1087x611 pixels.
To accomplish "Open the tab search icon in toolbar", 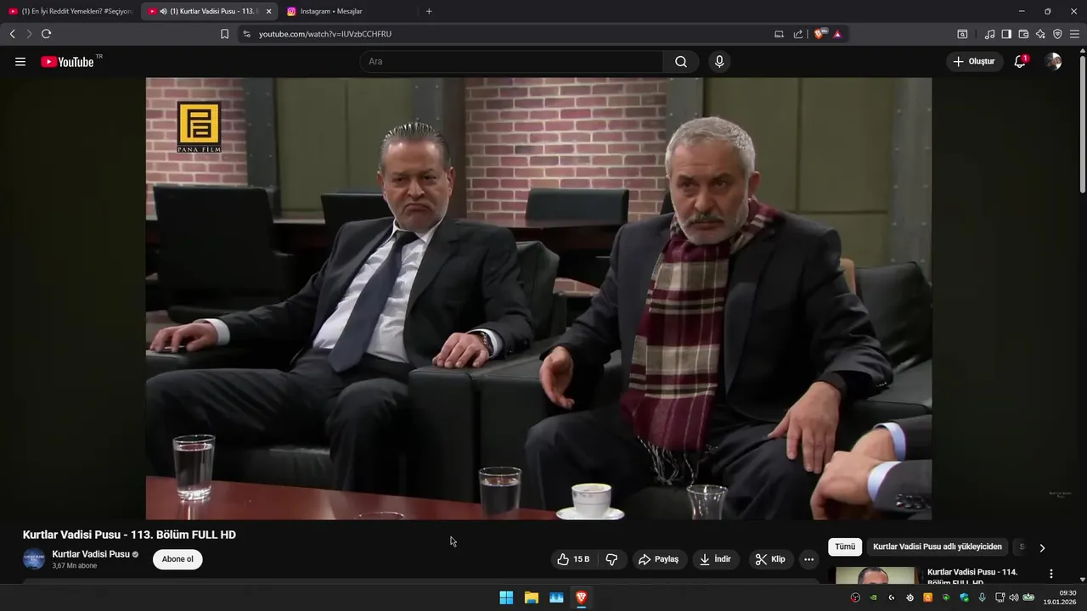I will (962, 34).
